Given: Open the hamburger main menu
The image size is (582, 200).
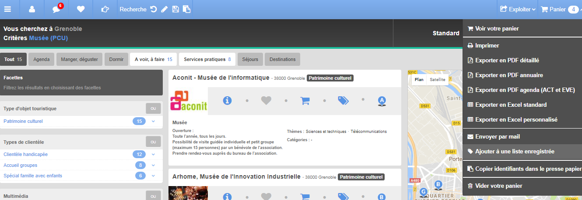Looking at the screenshot, I should [x=8, y=9].
